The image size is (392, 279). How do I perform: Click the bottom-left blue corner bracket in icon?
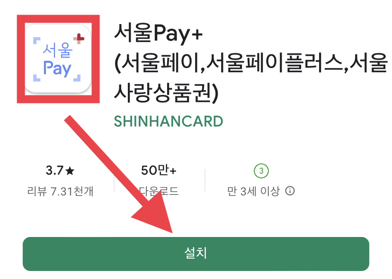tap(36, 78)
